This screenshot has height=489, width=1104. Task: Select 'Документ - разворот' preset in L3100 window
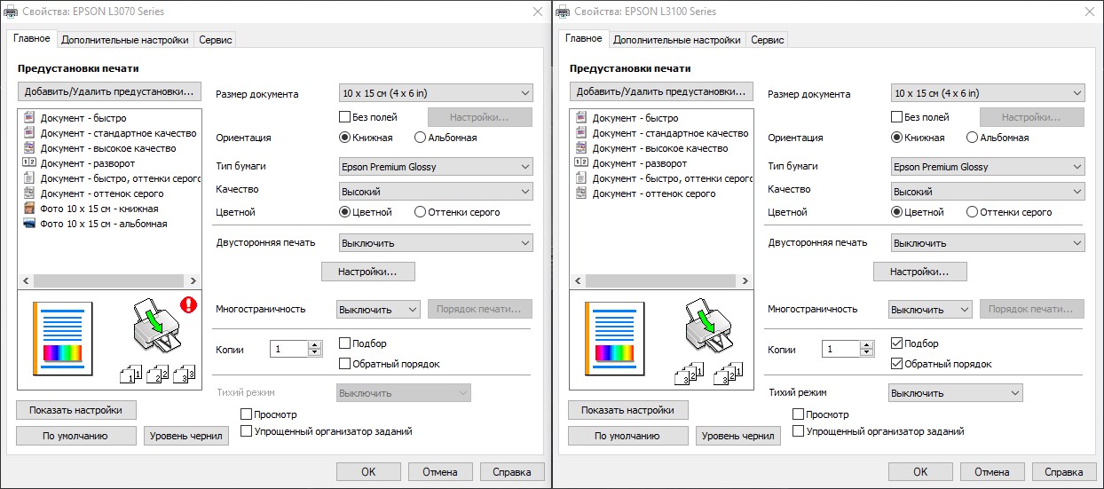[x=630, y=163]
